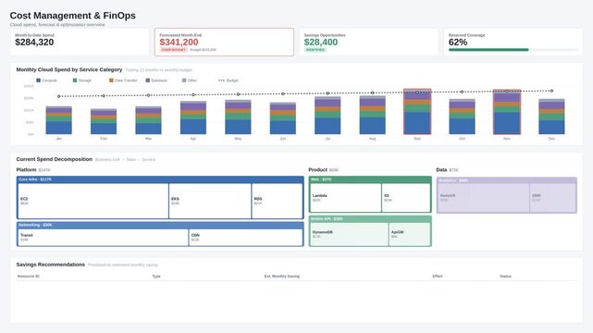Screen dimensions: 593x333
Task: Select the highlighted Nov stacked bar
Action: tap(507, 112)
